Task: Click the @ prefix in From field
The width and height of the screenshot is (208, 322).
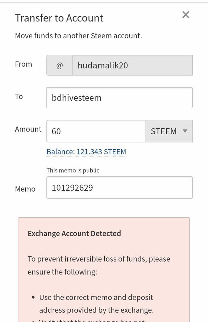Action: 59,65
